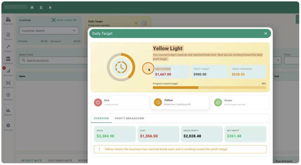The height and width of the screenshot is (165, 301).
Task: Refresh the Daily Target widget
Action: click(136, 23)
